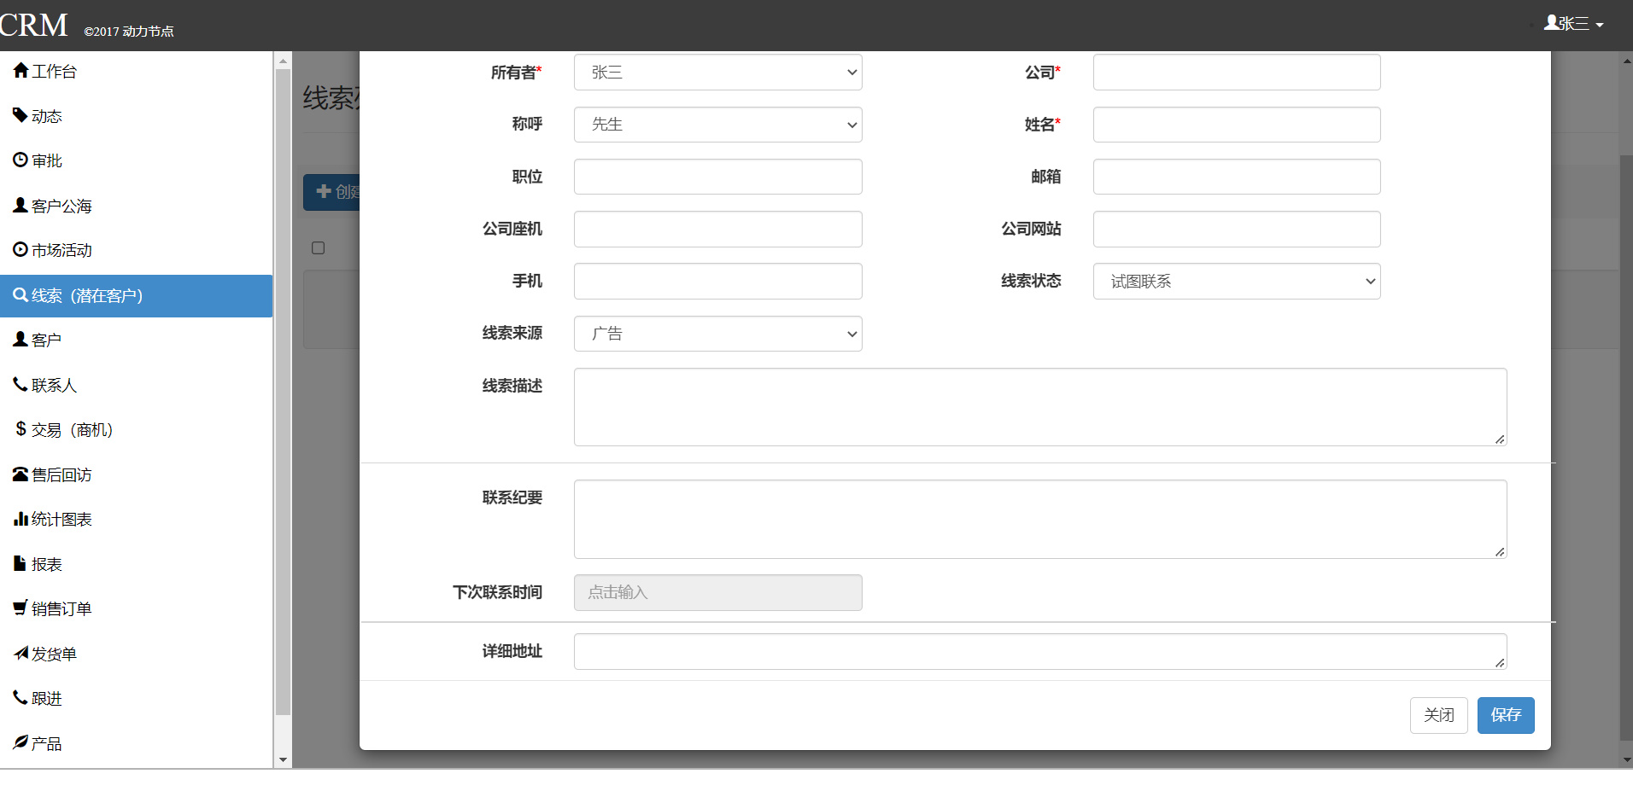Image resolution: width=1633 pixels, height=797 pixels.
Task: Expand the 线索来源 source dropdown
Action: (717, 334)
